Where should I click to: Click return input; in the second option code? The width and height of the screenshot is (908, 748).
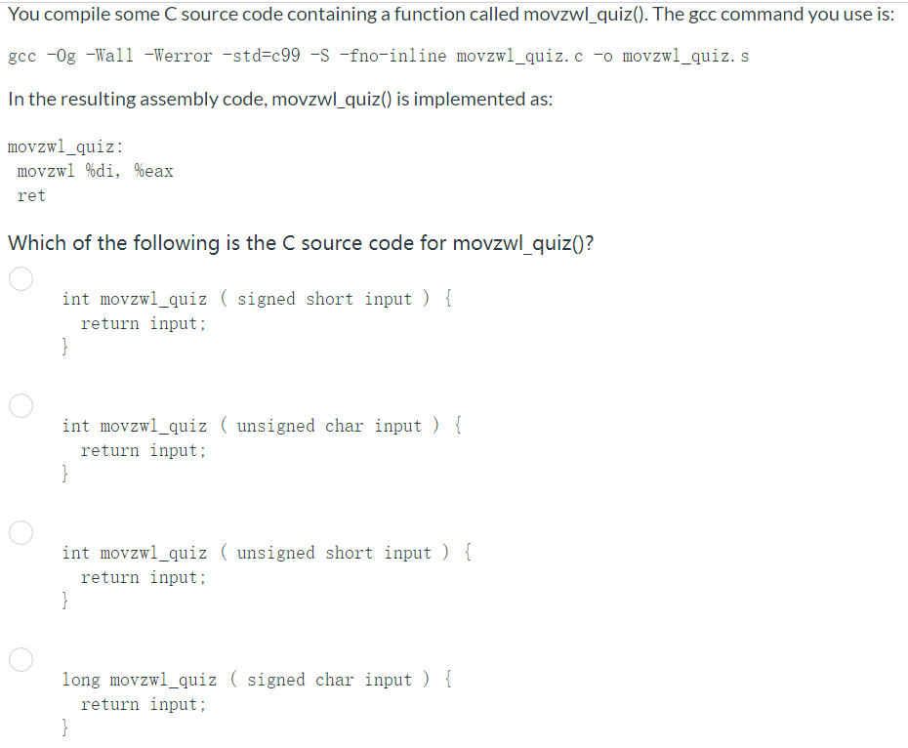[143, 449]
